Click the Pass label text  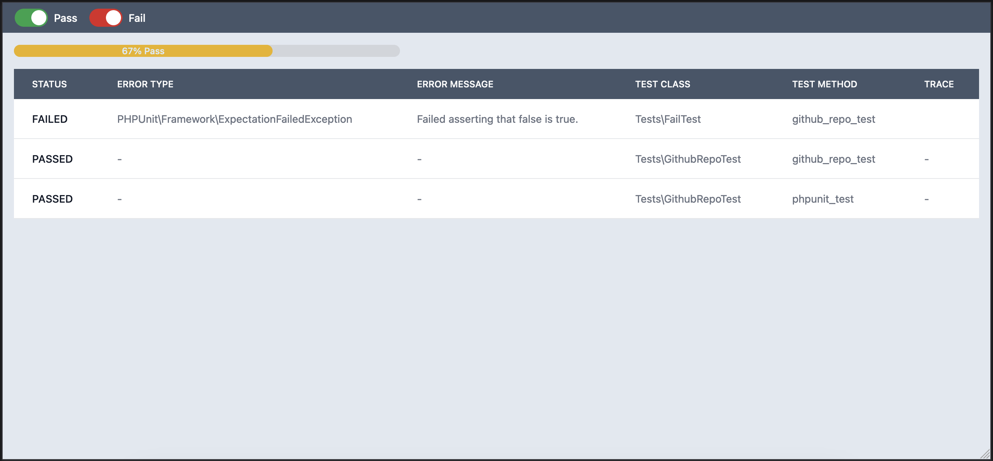pos(65,18)
